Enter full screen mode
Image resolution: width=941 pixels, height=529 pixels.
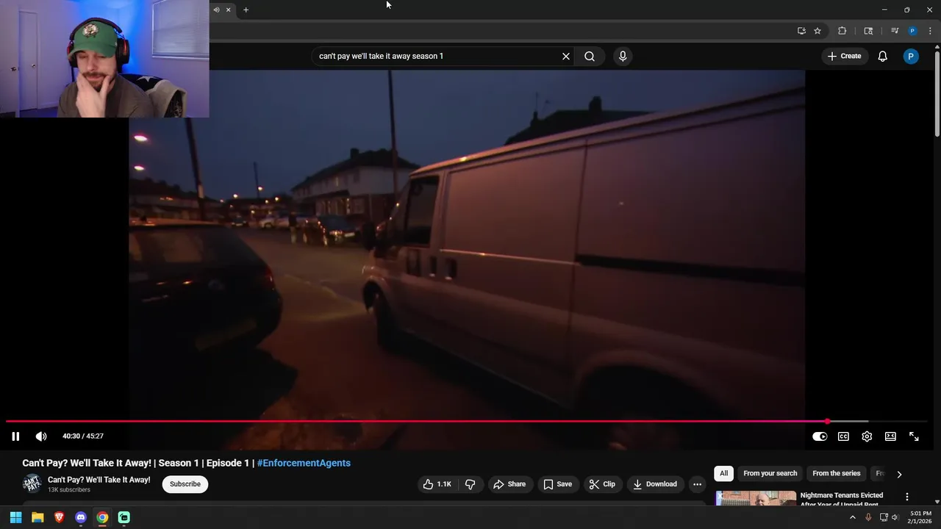click(x=914, y=436)
